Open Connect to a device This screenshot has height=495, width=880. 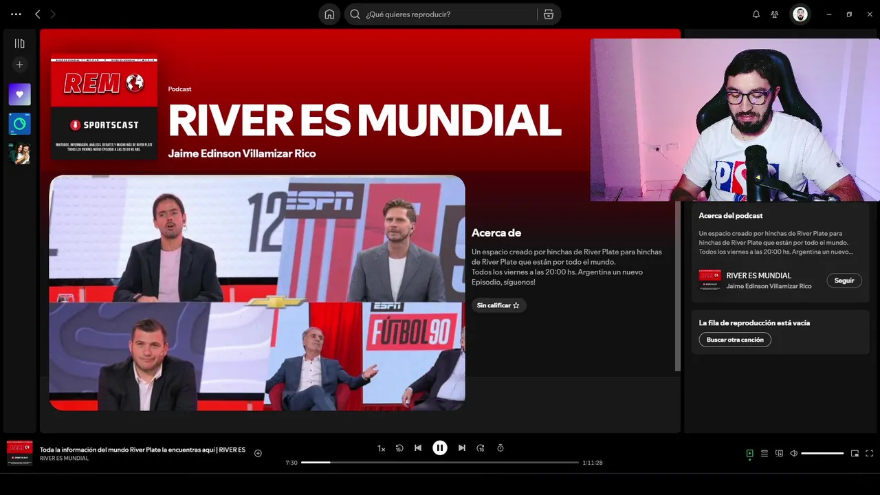[x=779, y=454]
